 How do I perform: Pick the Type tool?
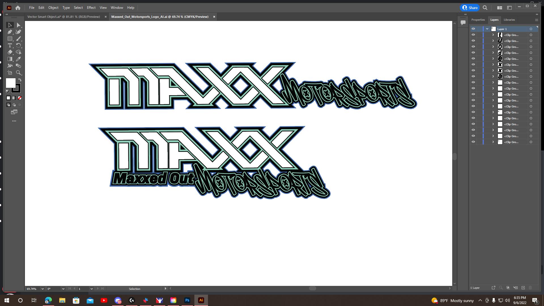click(10, 46)
